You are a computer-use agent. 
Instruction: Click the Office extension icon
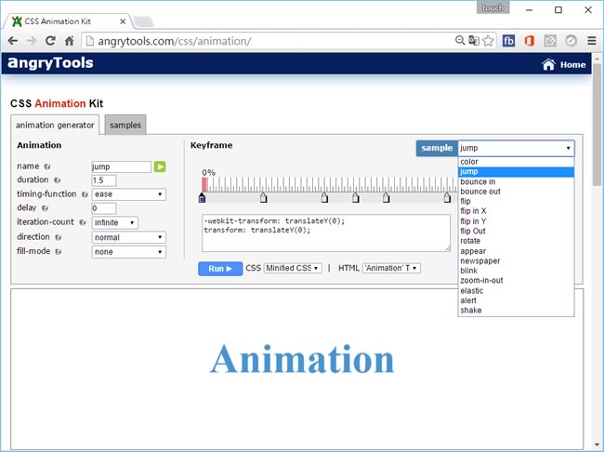[x=530, y=41]
